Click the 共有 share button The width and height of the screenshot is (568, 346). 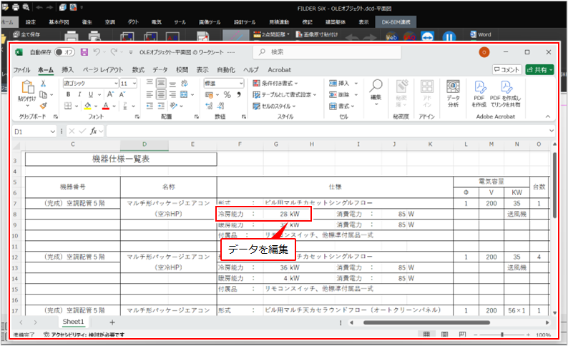point(539,69)
